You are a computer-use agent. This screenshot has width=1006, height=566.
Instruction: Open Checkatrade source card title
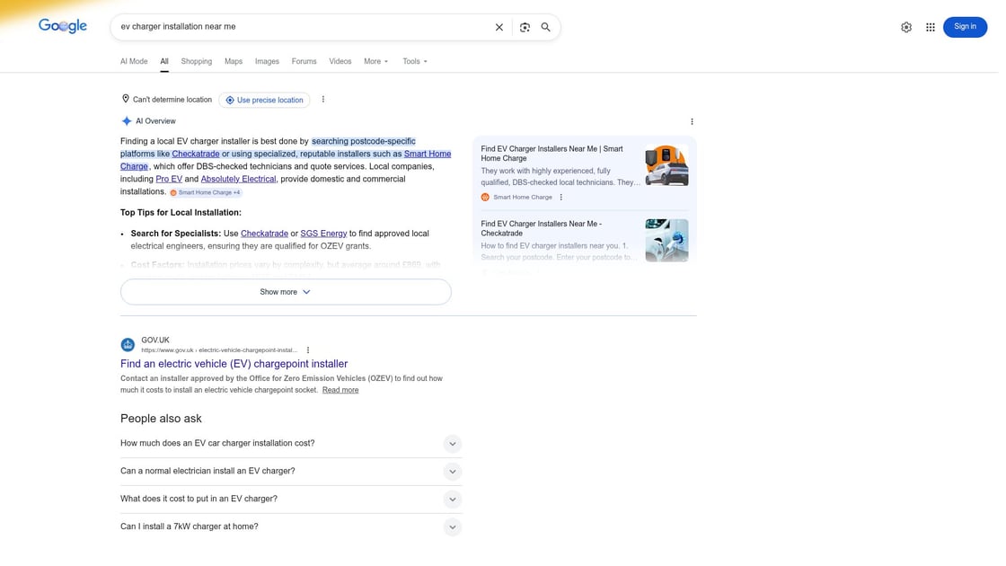point(542,228)
